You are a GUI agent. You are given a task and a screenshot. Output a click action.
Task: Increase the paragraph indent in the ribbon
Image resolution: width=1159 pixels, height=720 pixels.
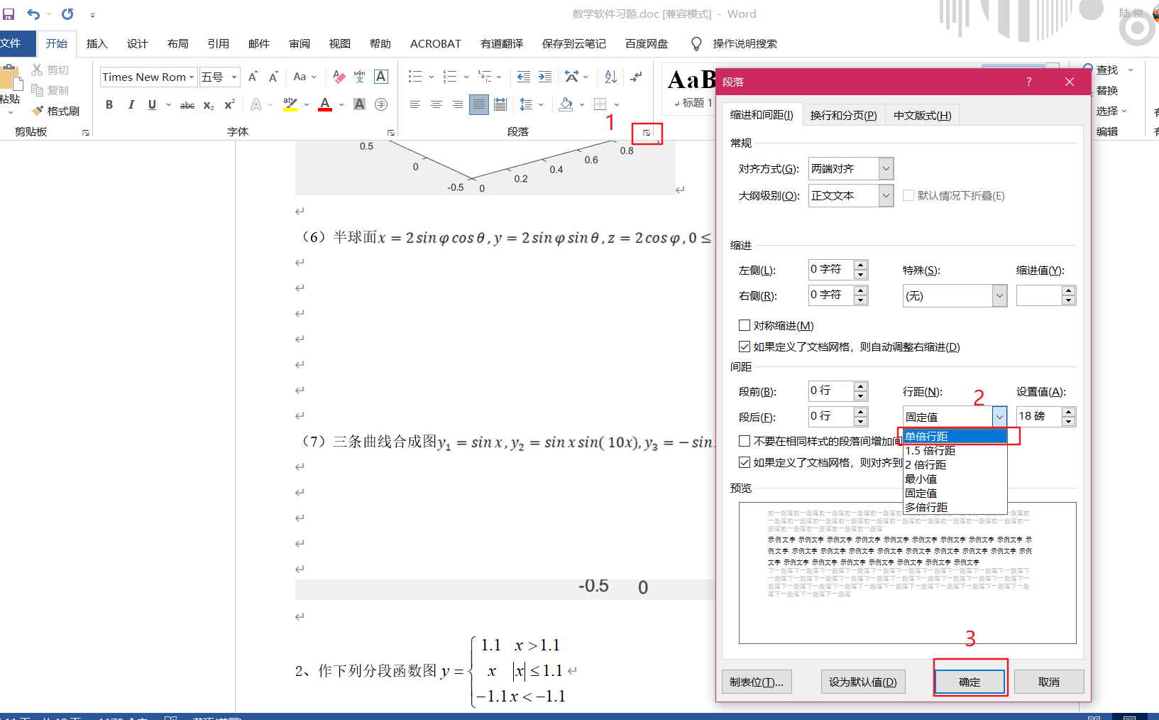[545, 77]
